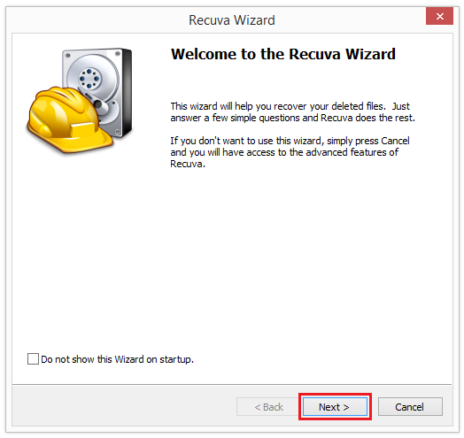This screenshot has width=464, height=438.
Task: Enable 'Do not show this Wizard on startup'
Action: coord(33,358)
